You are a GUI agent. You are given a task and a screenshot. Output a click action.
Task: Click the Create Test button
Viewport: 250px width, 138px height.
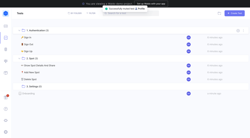coord(235,13)
